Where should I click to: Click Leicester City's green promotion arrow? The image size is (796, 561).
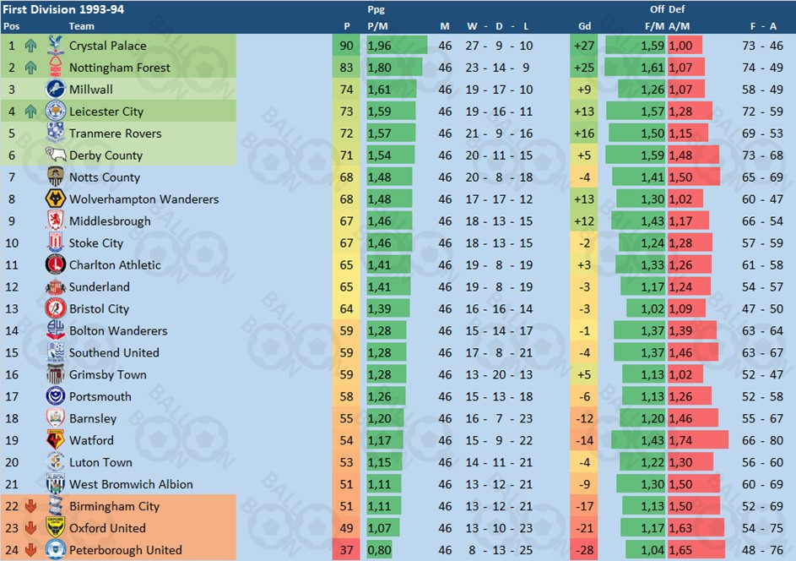[x=30, y=112]
